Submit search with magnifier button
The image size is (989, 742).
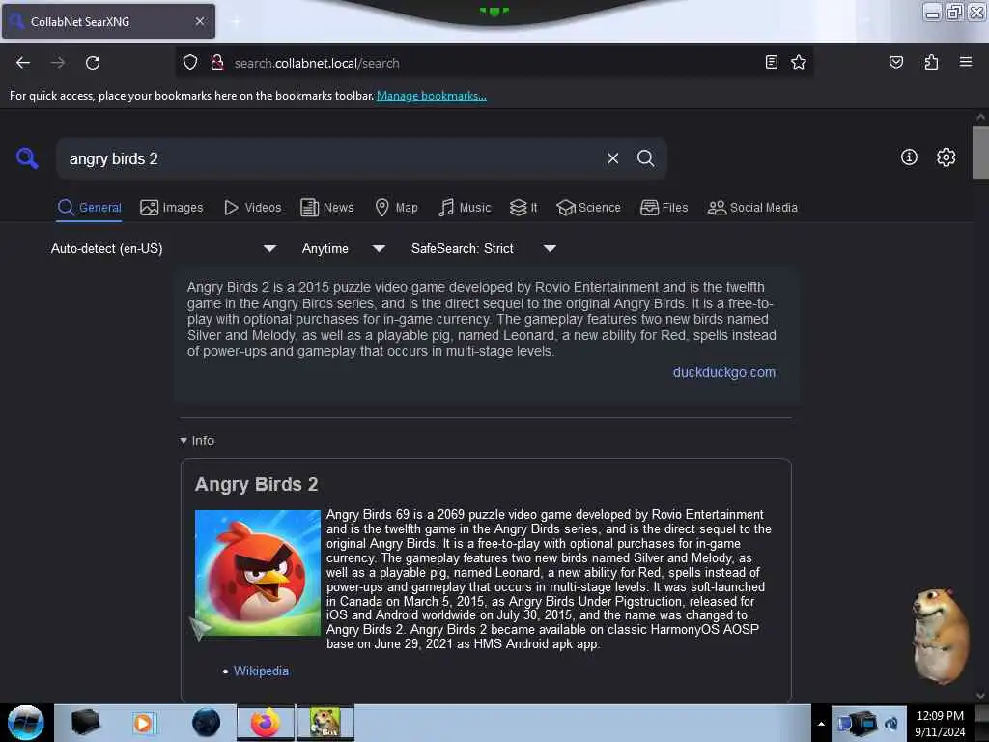(645, 158)
